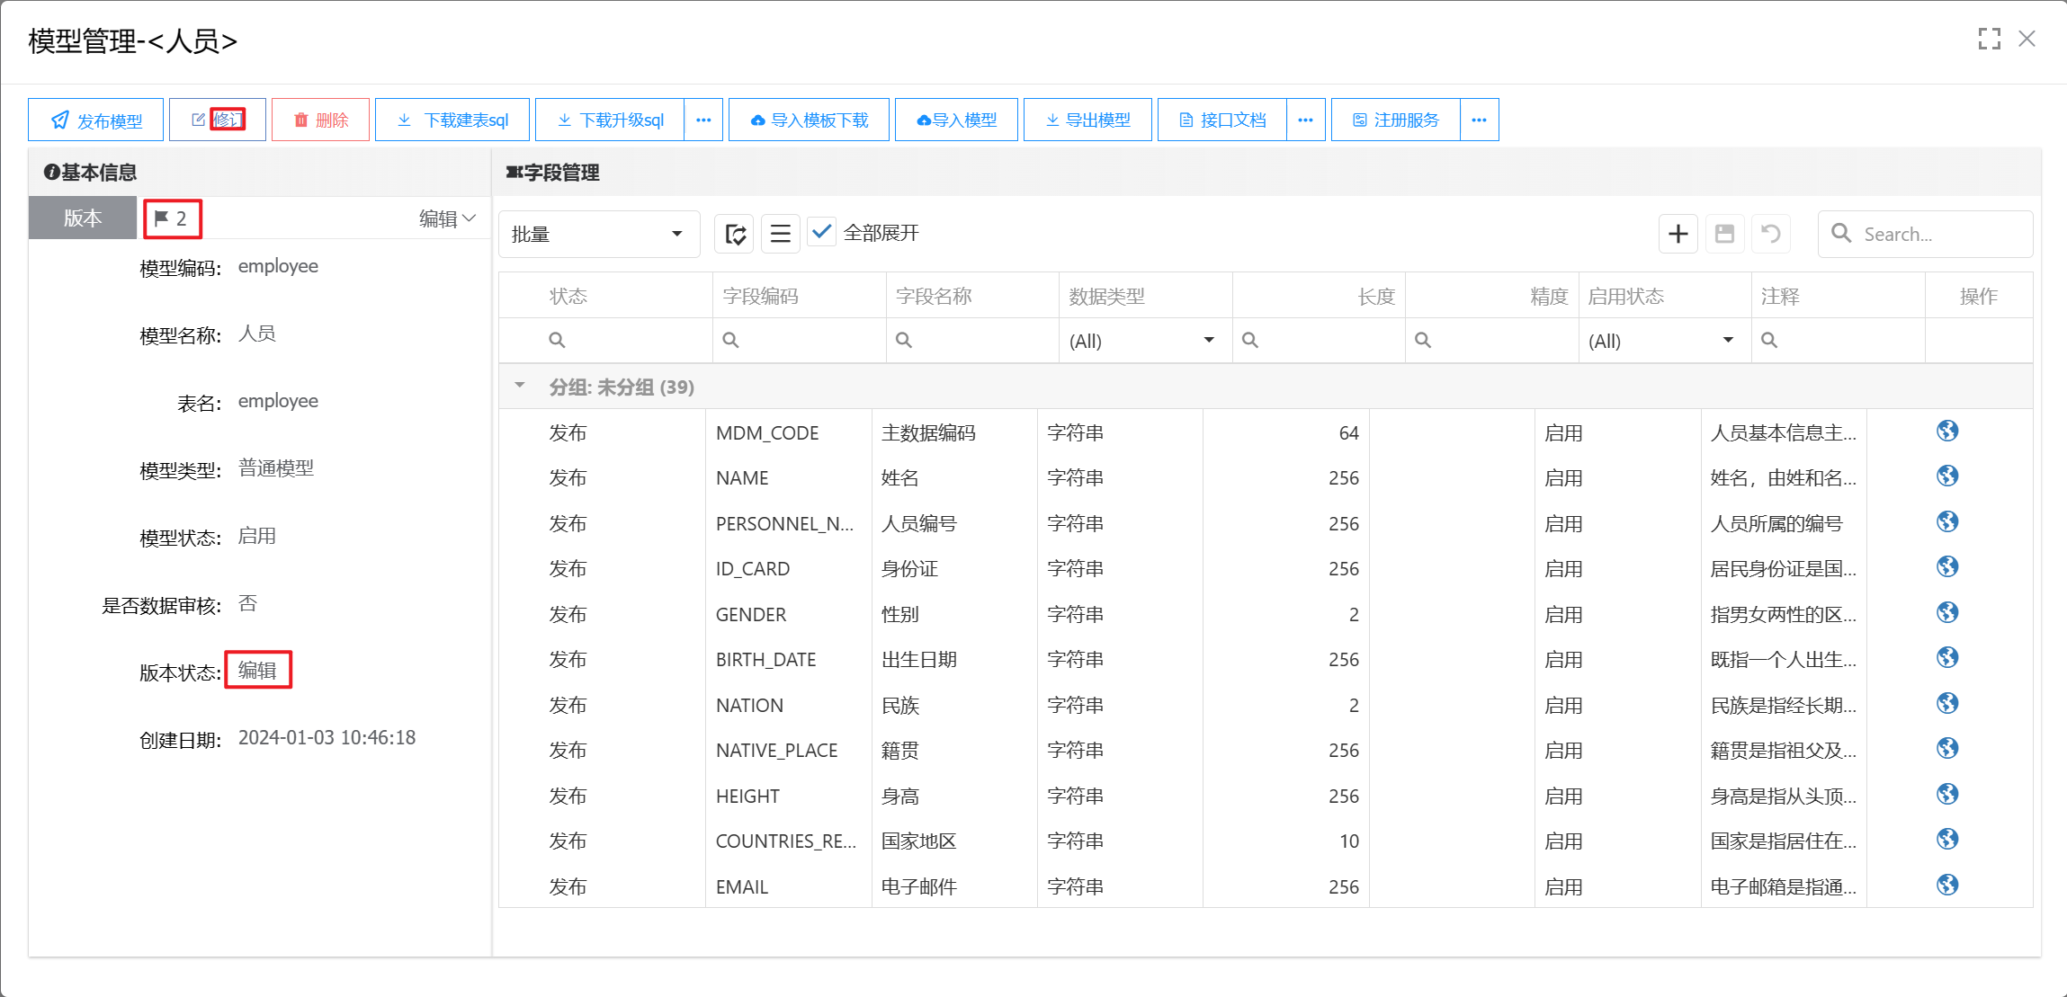This screenshot has width=2067, height=997.
Task: Click the refresh-check icon beside batch dropdown
Action: tap(734, 235)
